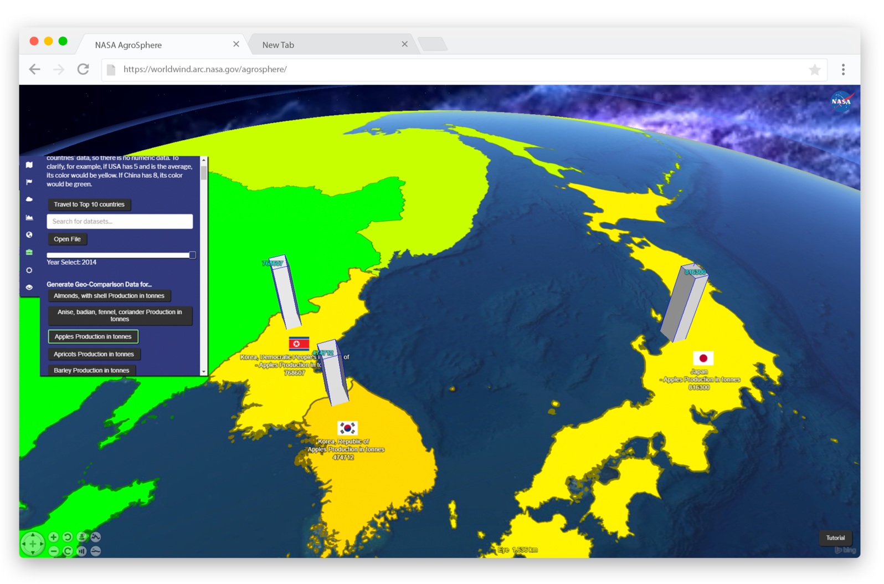This screenshot has width=884, height=584.
Task: Select Apples Production in tonnes
Action: point(93,336)
